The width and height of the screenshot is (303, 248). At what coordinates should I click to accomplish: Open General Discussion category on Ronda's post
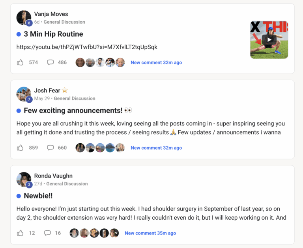tap(67, 184)
